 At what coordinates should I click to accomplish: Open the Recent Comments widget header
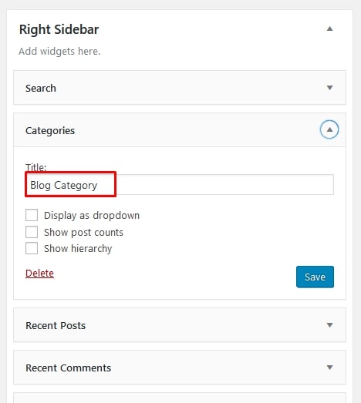coord(180,368)
